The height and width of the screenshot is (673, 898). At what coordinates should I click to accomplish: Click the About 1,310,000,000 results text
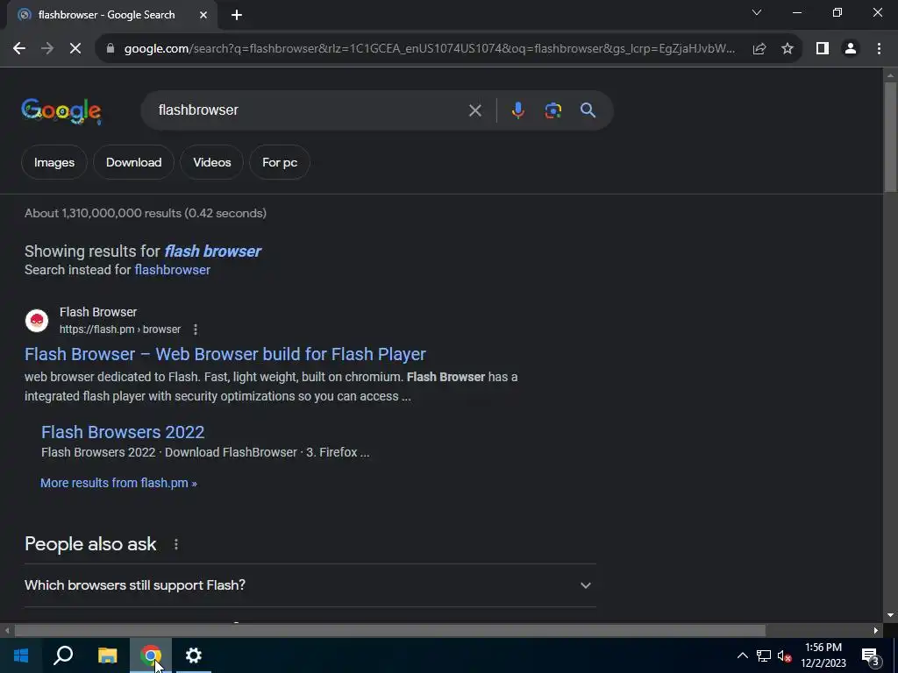pos(146,214)
